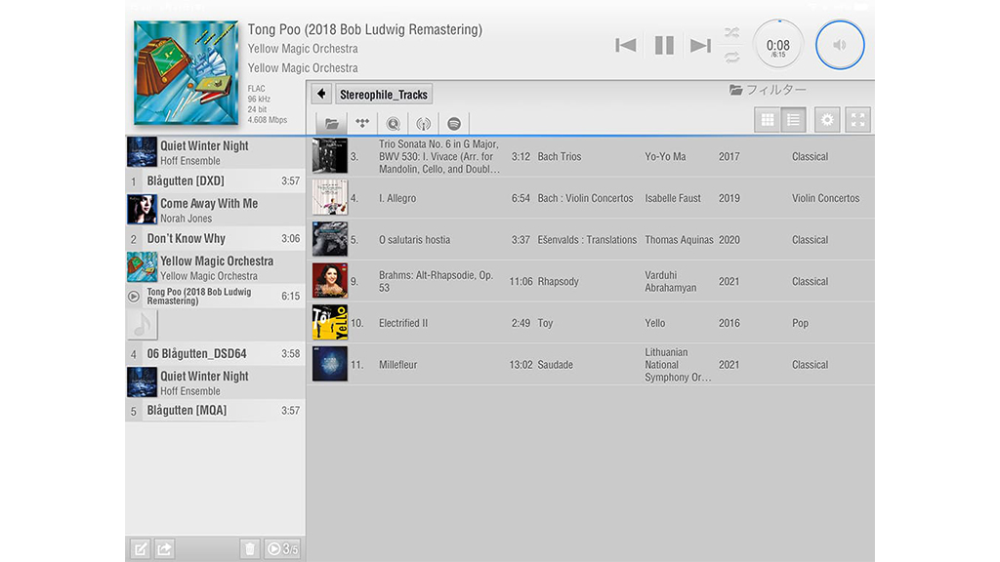Click the volume knob
The width and height of the screenshot is (1000, 562).
pyautogui.click(x=840, y=45)
